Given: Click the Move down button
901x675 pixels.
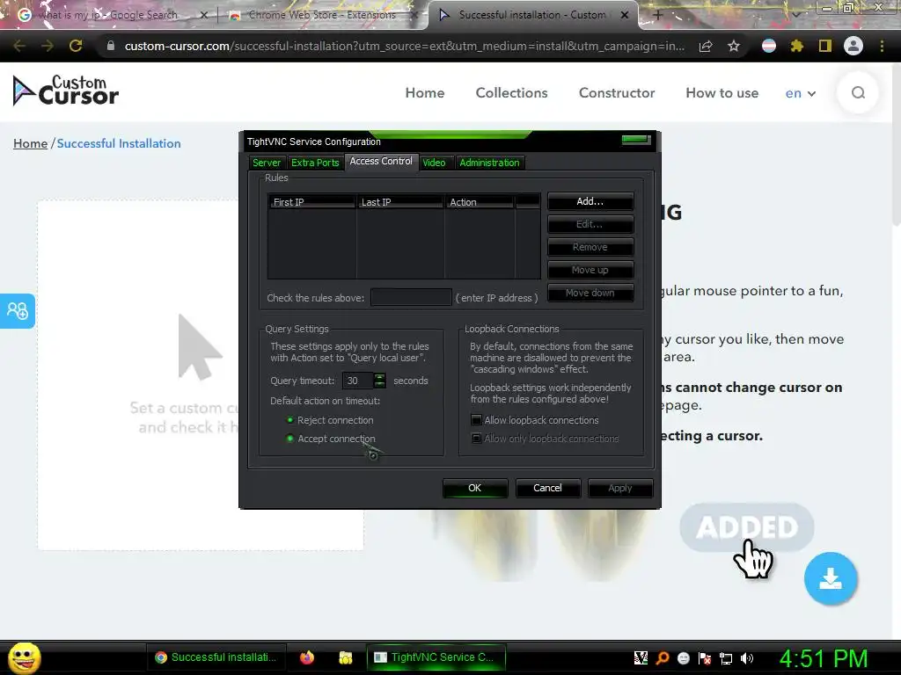Looking at the screenshot, I should [x=590, y=293].
